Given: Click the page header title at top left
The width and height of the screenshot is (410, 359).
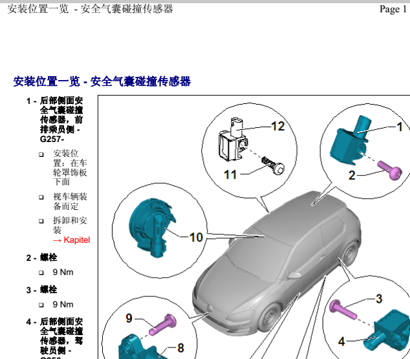Looking at the screenshot, I should click(90, 9).
